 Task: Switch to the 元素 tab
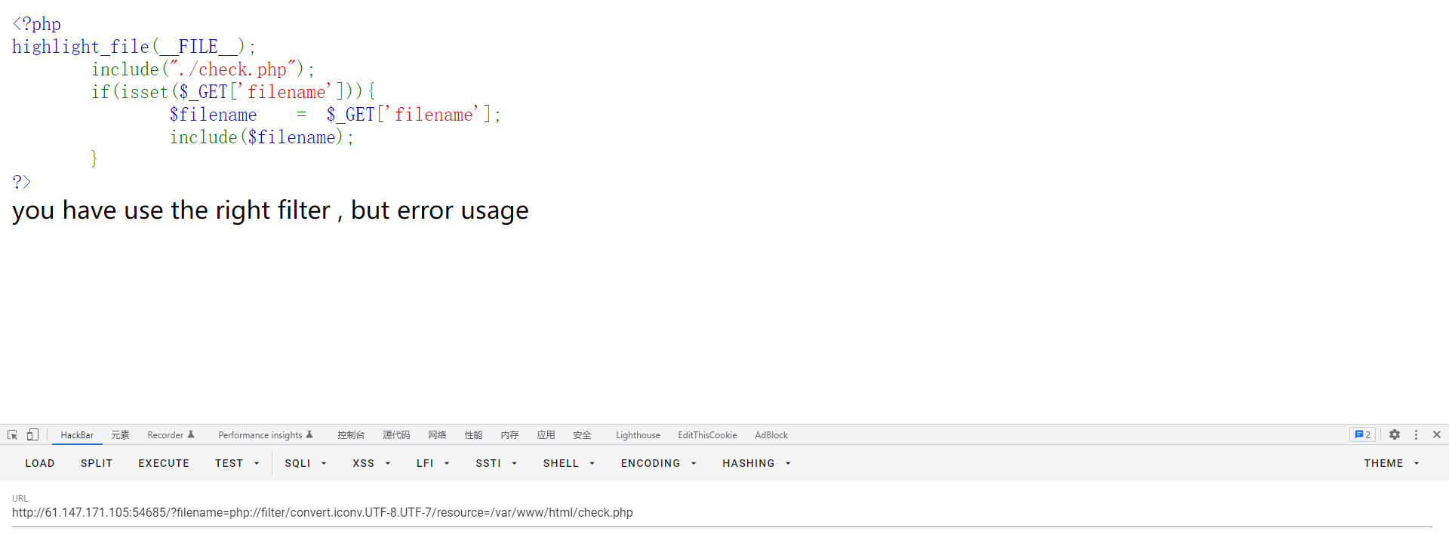pyautogui.click(x=120, y=435)
